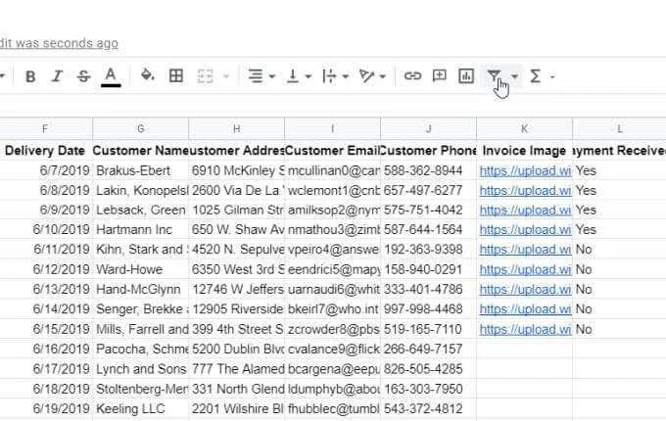Click the insert chart icon

click(x=466, y=76)
